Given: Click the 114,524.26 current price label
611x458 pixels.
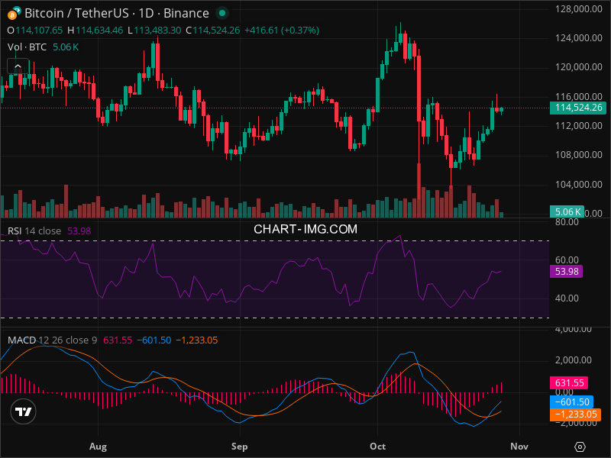Looking at the screenshot, I should click(579, 108).
